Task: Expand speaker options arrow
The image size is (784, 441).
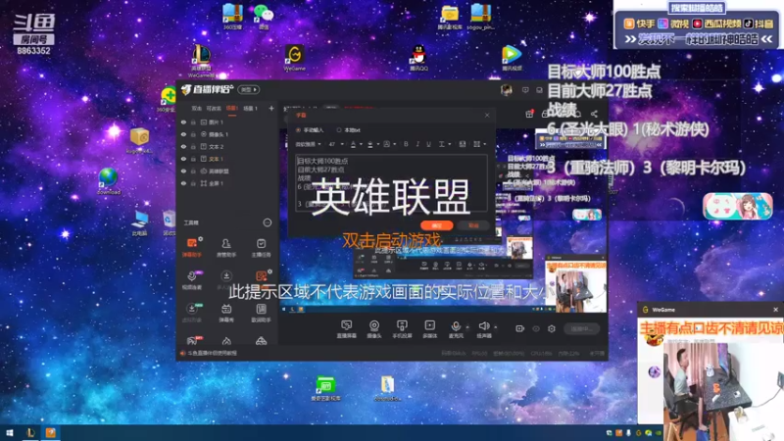Action: (x=496, y=327)
